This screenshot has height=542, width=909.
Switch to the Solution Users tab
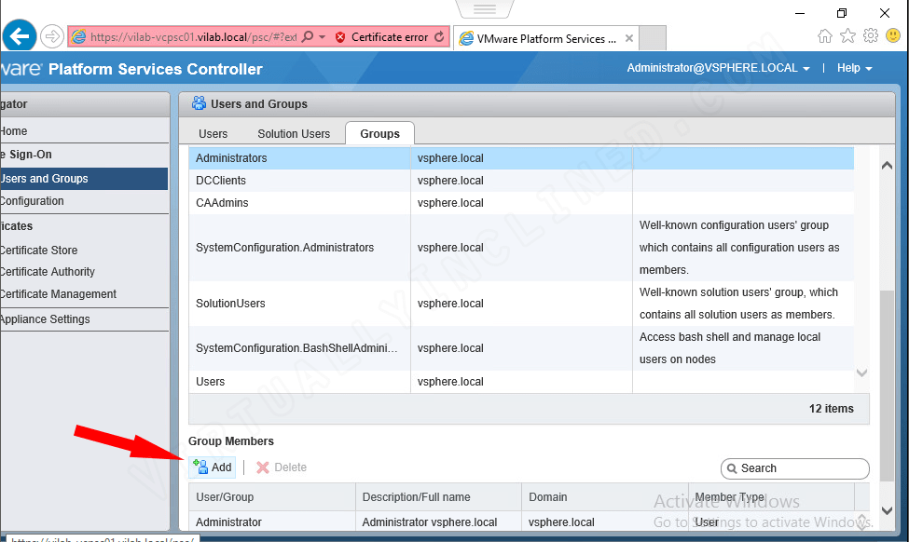294,133
